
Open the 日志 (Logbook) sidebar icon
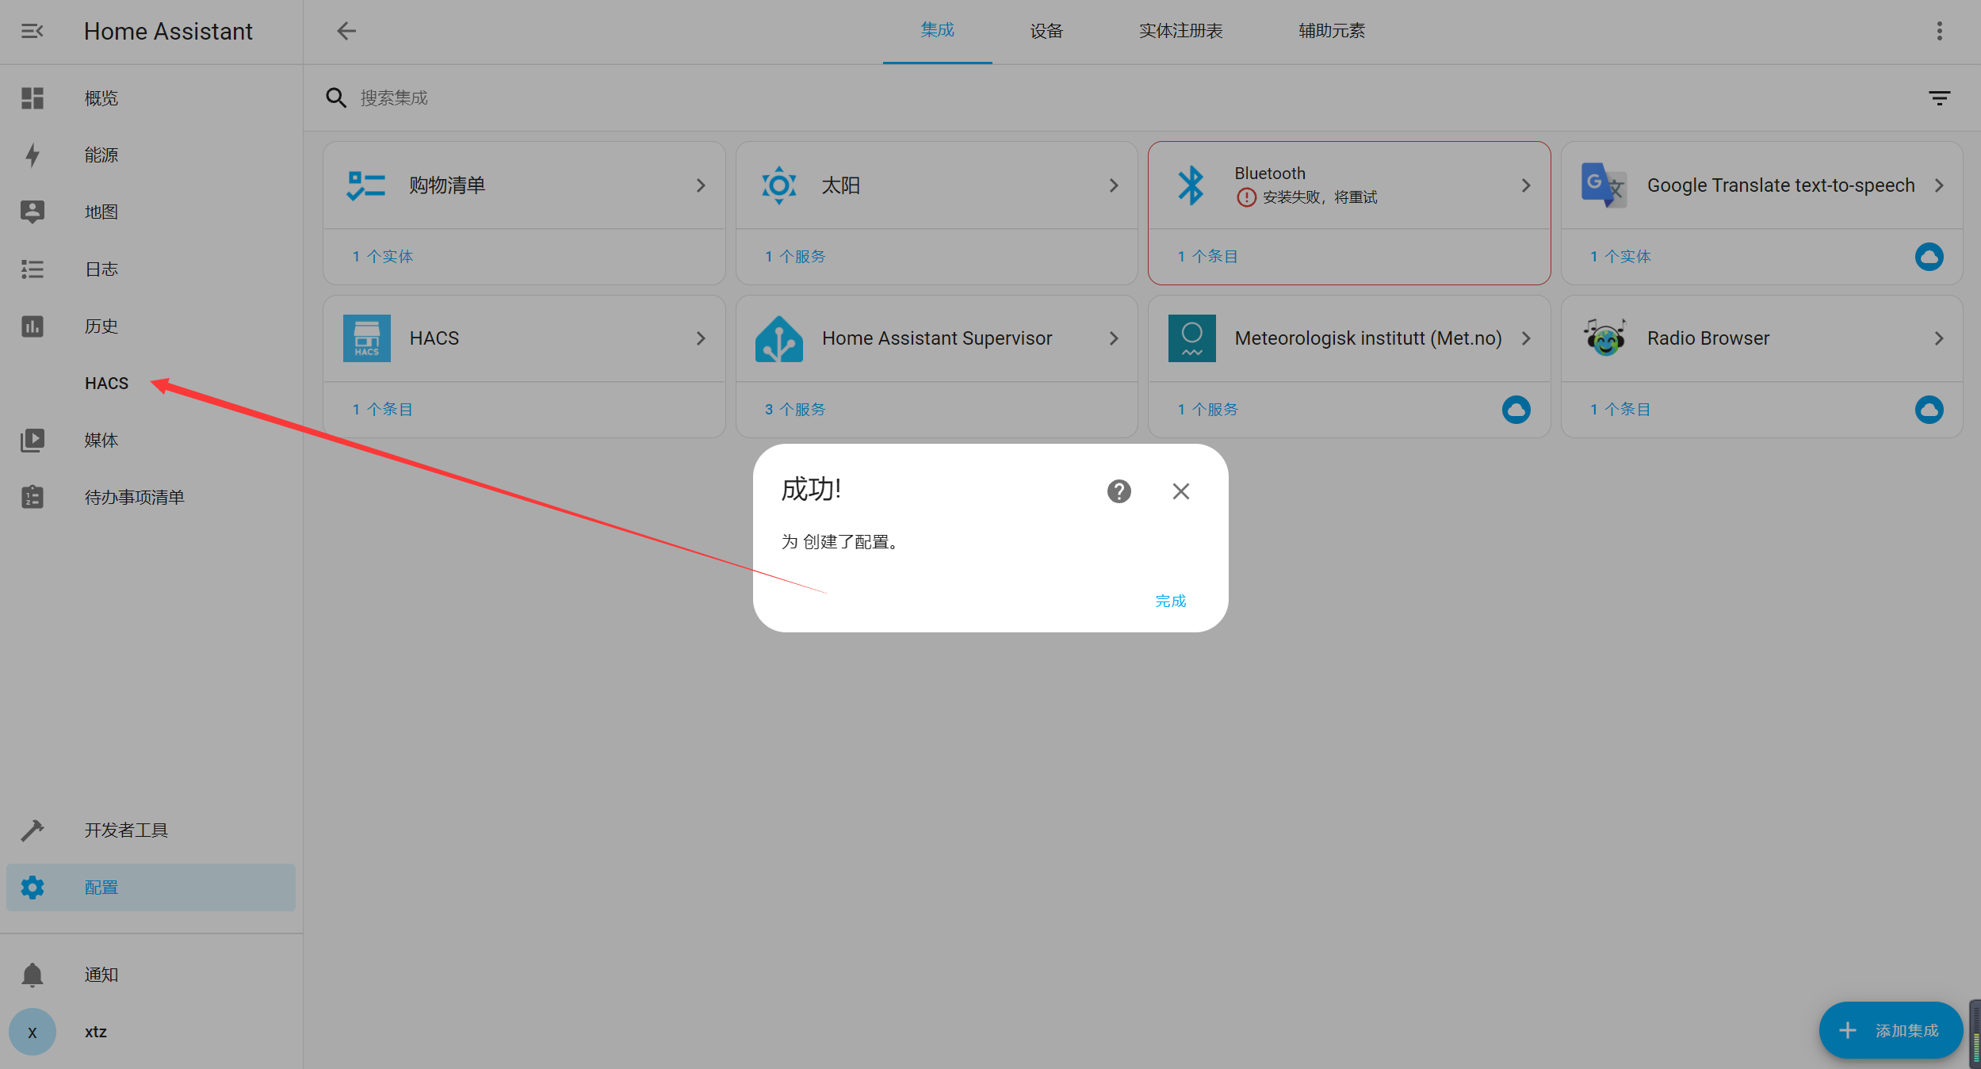point(33,269)
